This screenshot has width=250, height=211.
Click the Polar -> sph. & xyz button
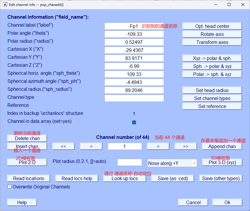pos(212,74)
